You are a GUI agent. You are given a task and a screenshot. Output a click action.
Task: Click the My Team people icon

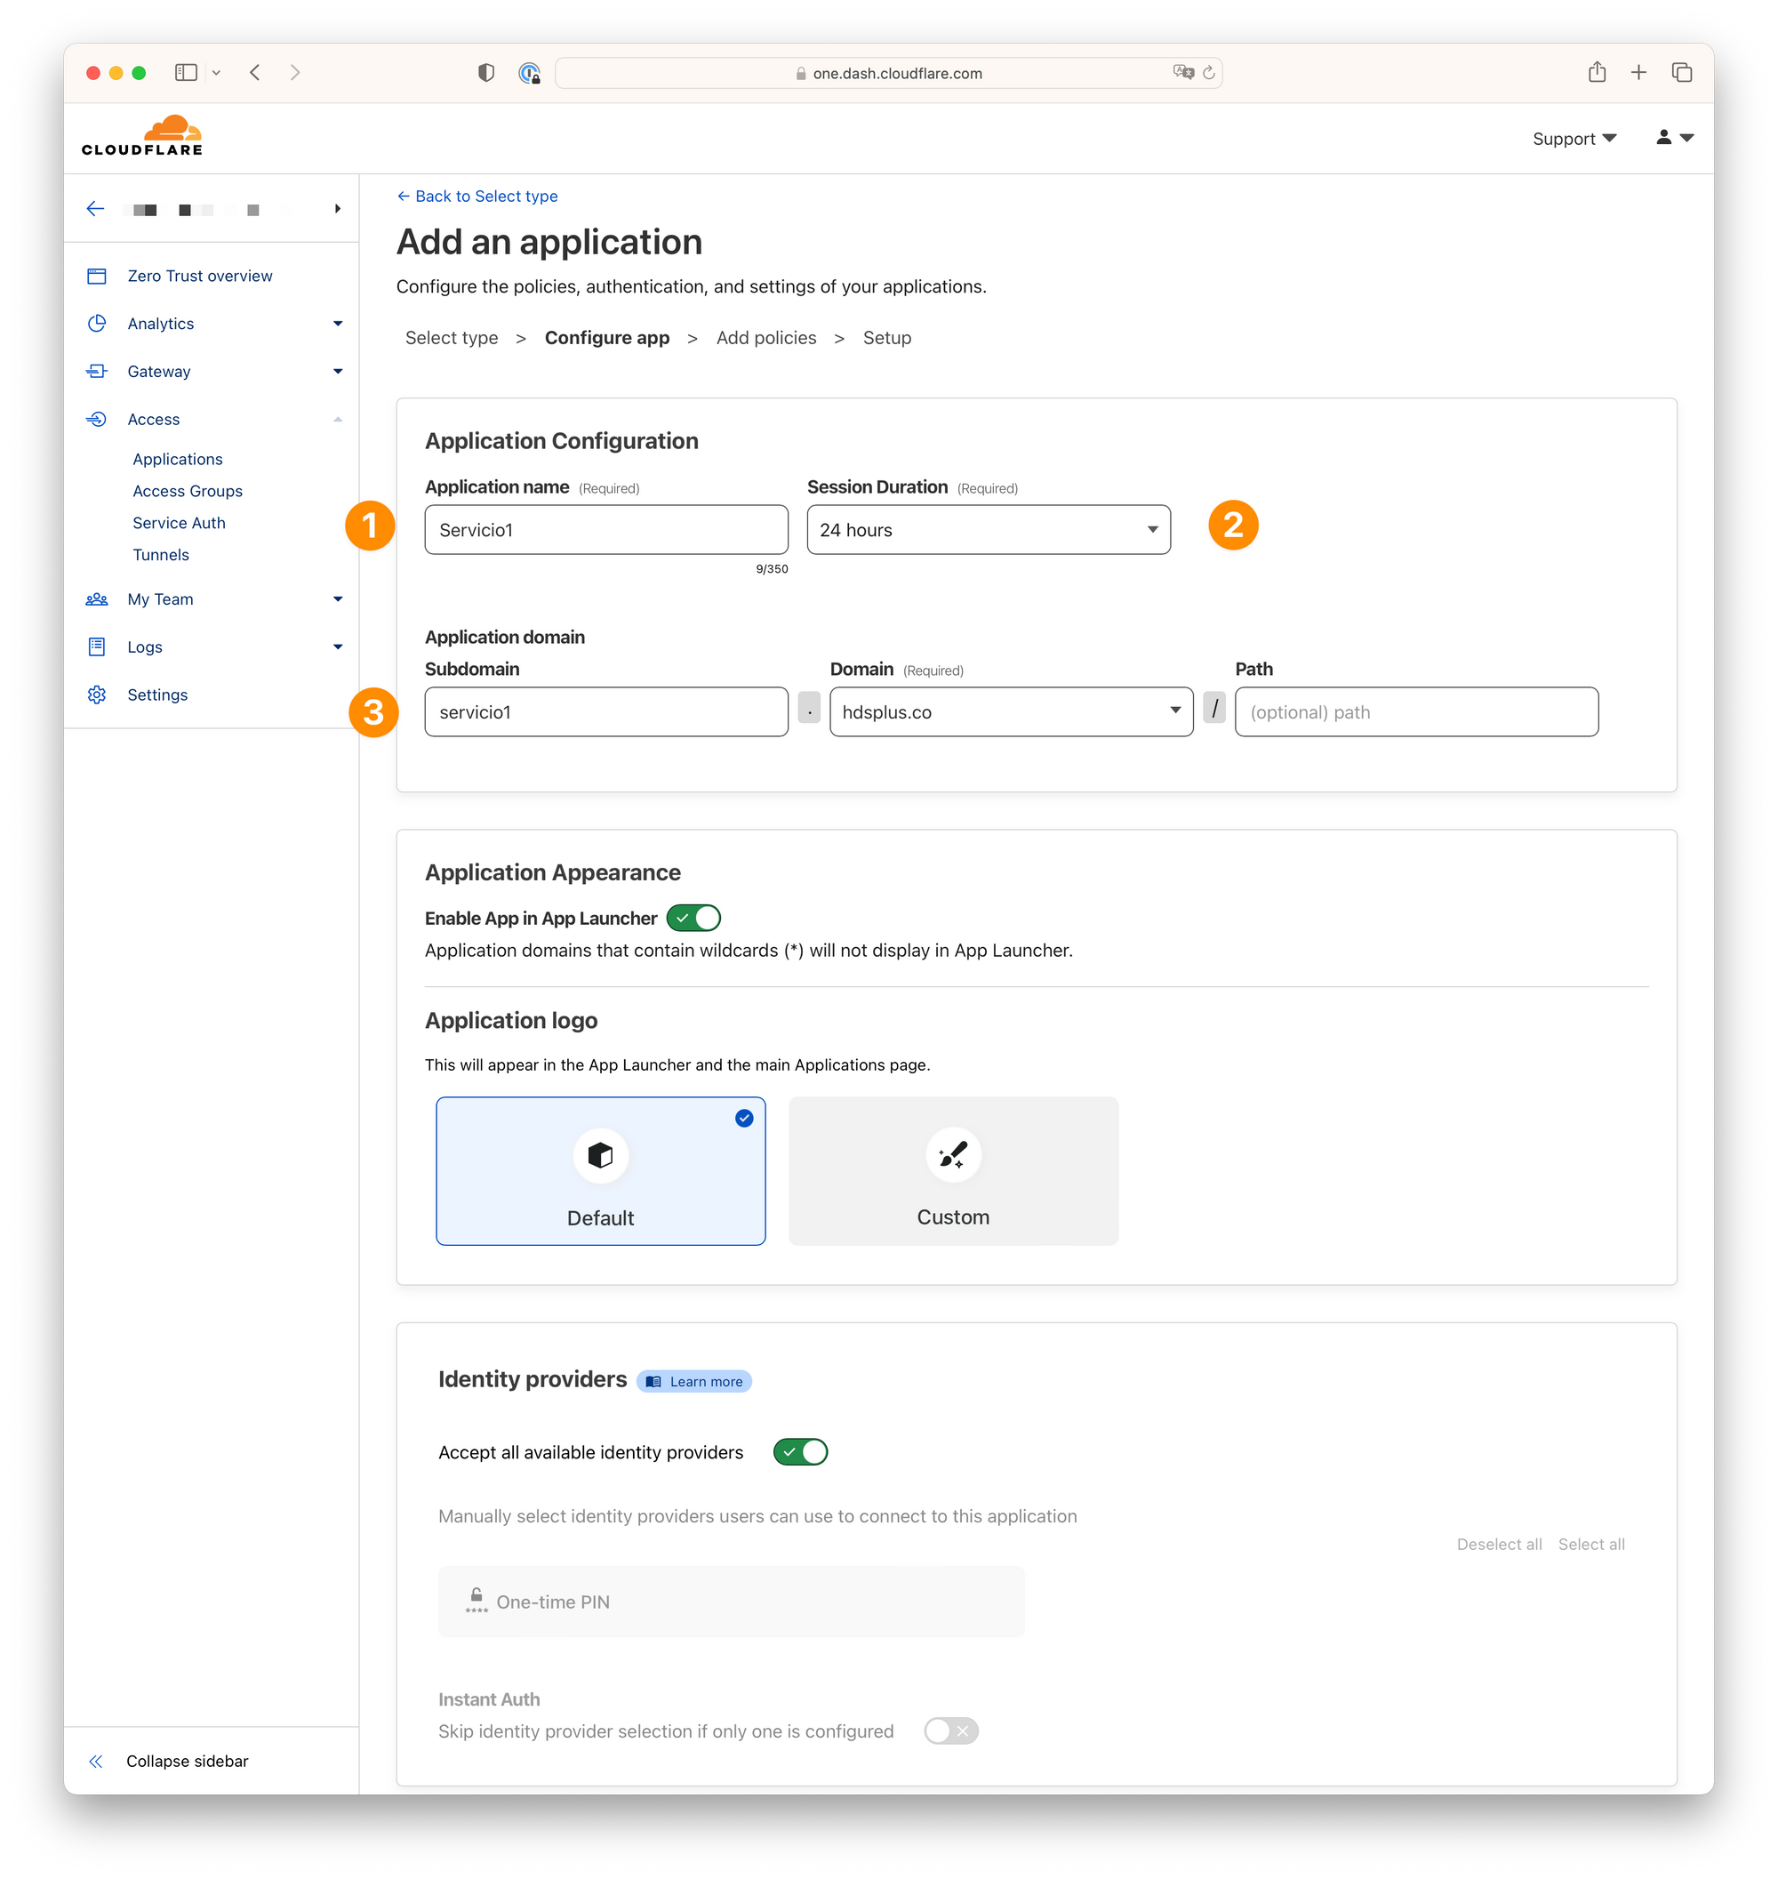[x=97, y=599]
